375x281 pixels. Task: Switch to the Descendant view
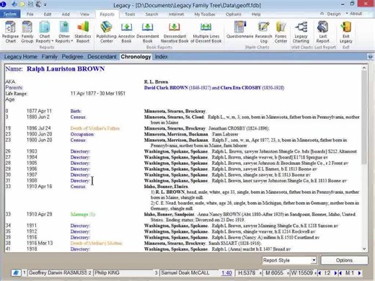[102, 57]
